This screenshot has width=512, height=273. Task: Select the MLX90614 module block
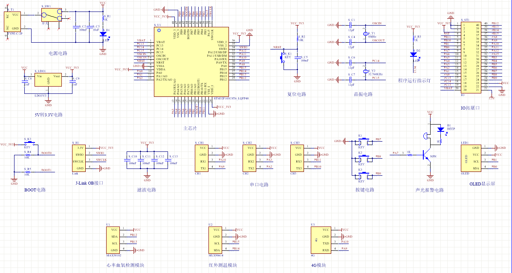[216, 240]
